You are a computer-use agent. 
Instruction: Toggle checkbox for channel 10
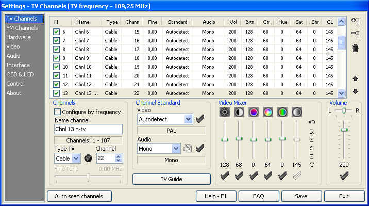(56, 67)
